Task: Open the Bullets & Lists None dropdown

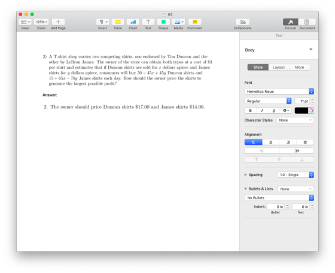Action: pyautogui.click(x=296, y=189)
